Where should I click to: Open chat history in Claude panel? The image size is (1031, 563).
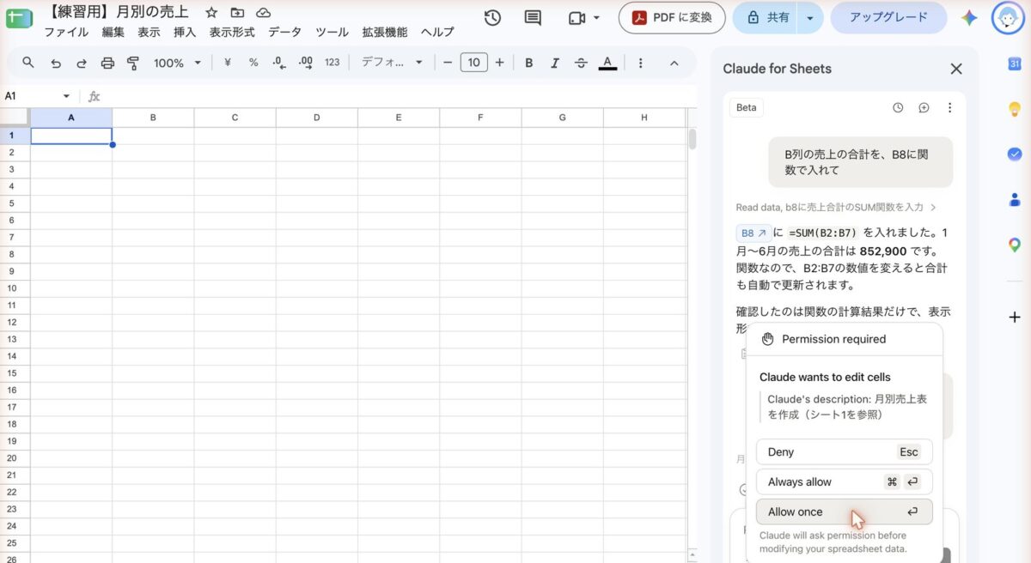pos(898,107)
